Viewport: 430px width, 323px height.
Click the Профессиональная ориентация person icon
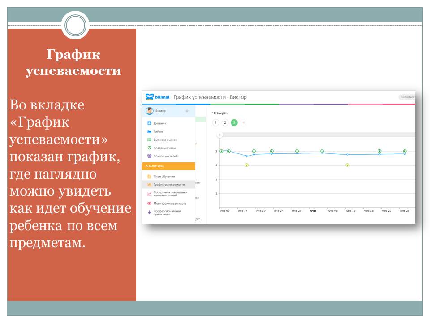(x=149, y=212)
